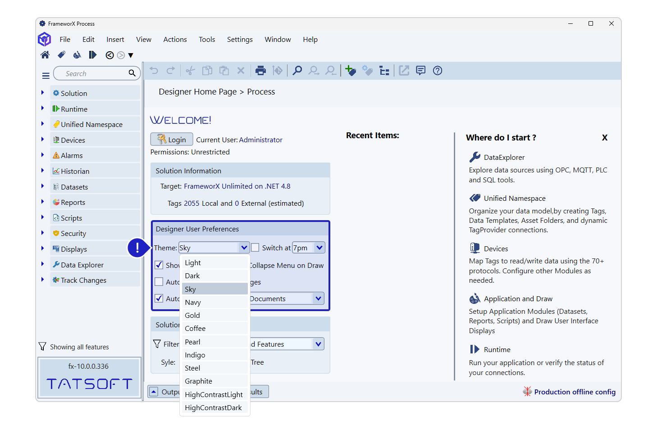Open the tree hierarchy icon in the toolbar

(x=384, y=71)
